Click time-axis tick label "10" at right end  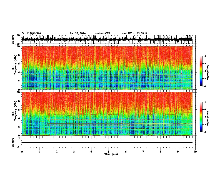[195, 152]
